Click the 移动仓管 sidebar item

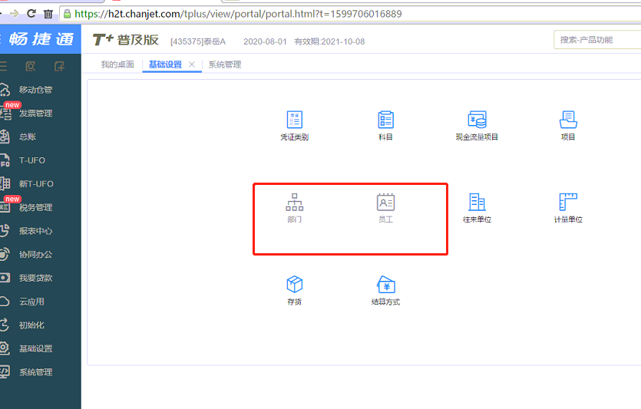35,90
